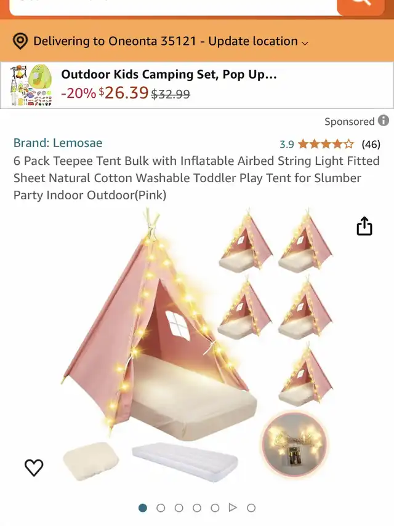Select the last image carousel dot

[251, 508]
